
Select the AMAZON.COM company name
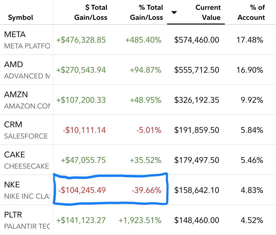[27, 106]
